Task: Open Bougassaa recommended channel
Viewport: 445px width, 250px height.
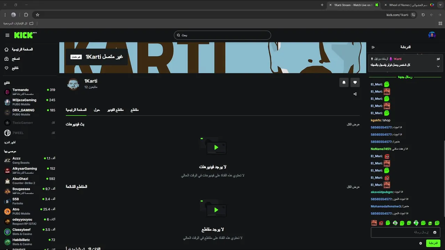Action: point(30,191)
